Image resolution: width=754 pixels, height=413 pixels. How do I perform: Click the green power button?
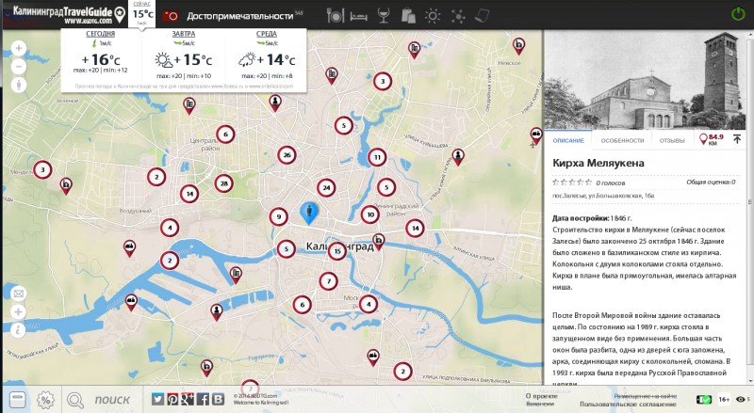pyautogui.click(x=738, y=14)
